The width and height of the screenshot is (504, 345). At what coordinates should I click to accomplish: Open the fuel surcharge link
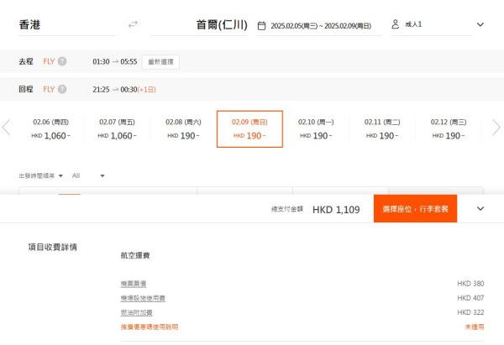tap(136, 312)
